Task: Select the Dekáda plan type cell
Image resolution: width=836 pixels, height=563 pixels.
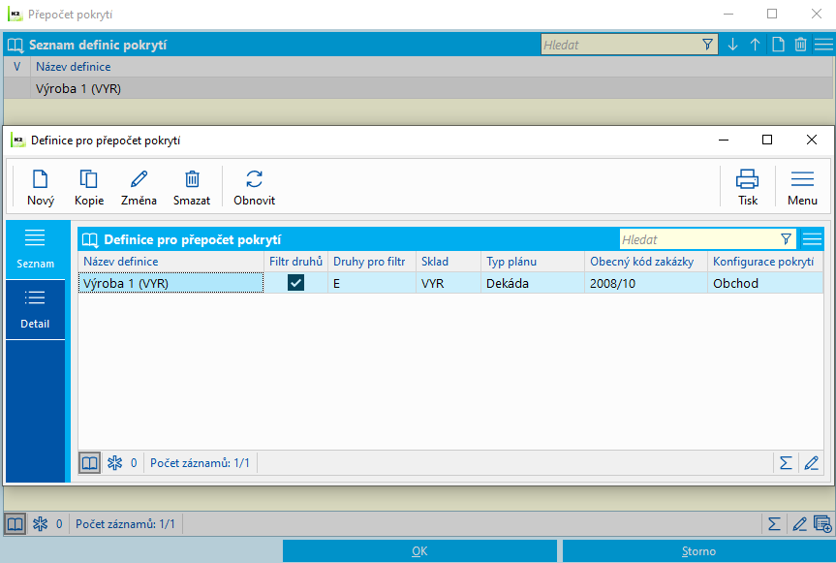Action: 533,283
